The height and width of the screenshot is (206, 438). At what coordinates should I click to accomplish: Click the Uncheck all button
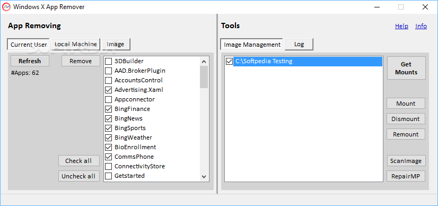pos(79,176)
